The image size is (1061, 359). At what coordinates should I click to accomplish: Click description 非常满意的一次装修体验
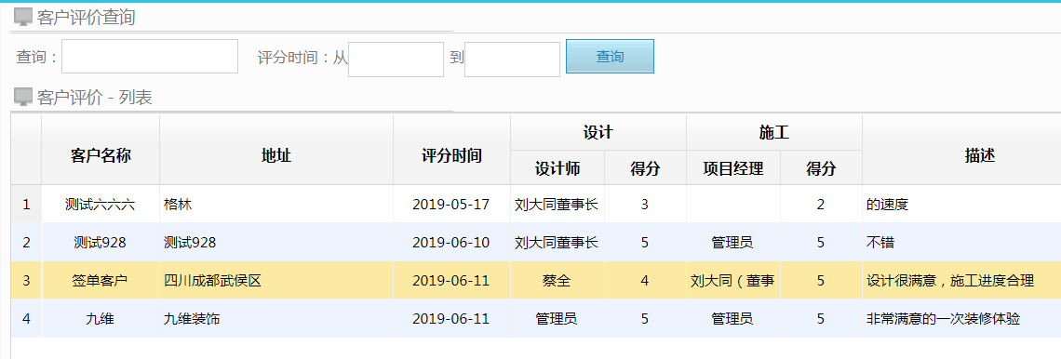(x=943, y=318)
